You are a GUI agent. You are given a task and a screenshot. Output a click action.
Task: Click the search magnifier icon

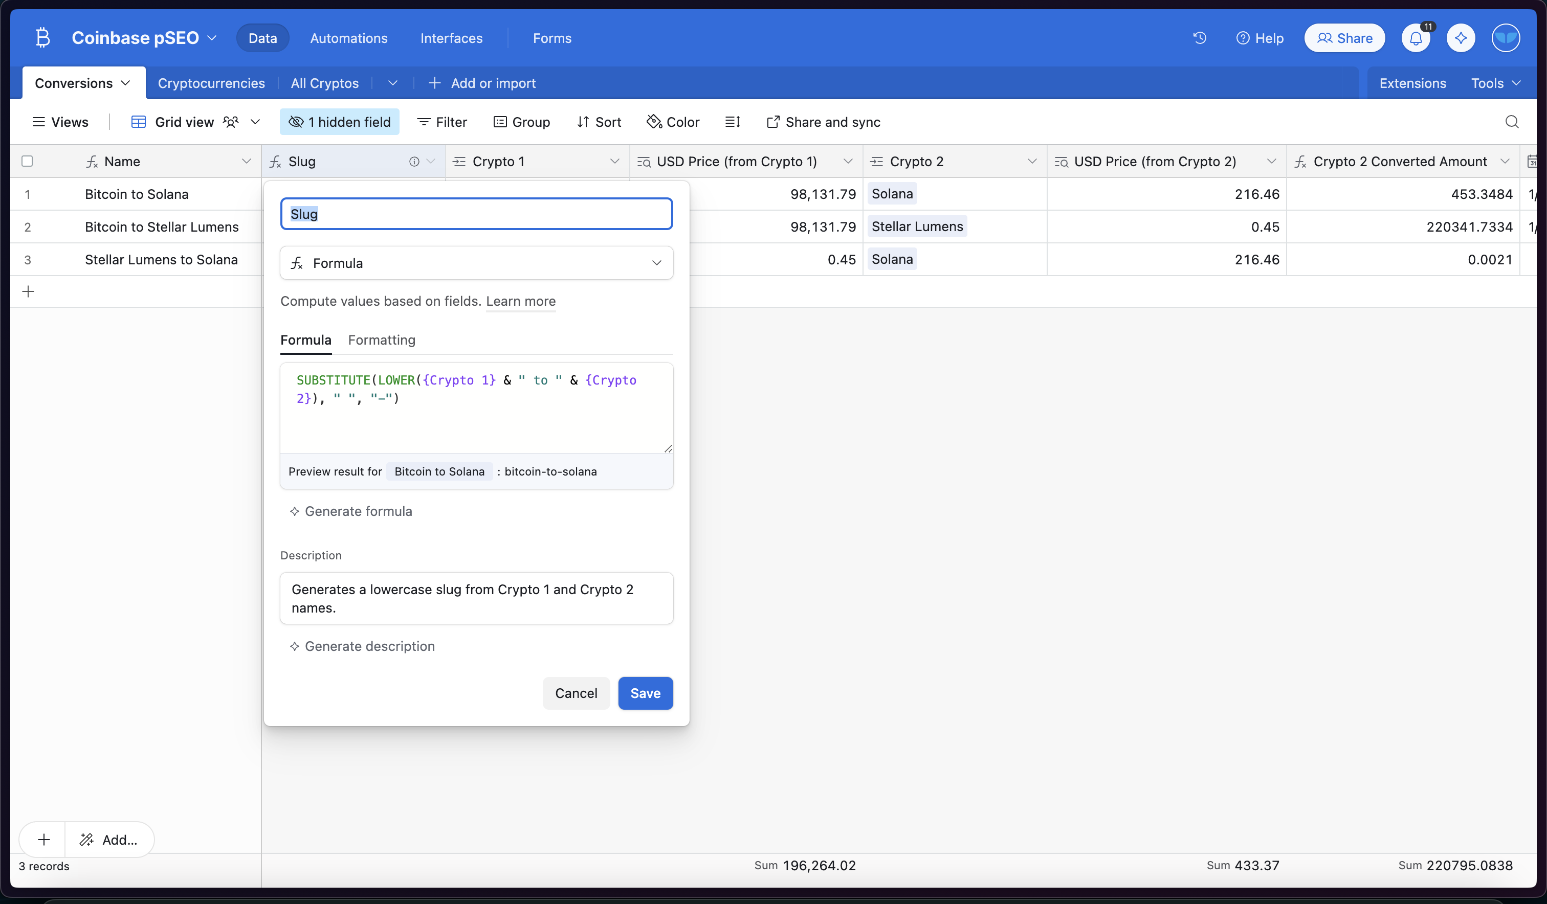pos(1511,122)
